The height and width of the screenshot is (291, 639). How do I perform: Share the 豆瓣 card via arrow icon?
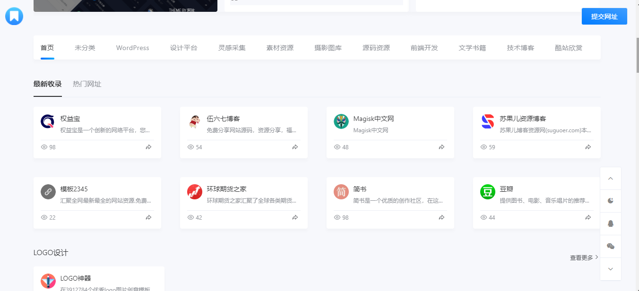click(588, 217)
